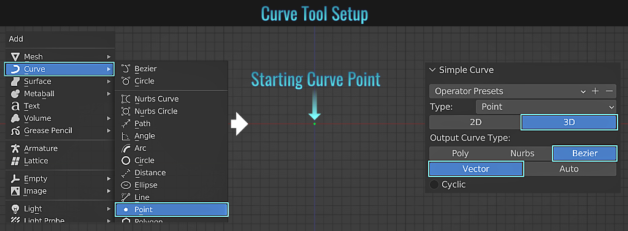
Task: Open the Type dropdown showing Point
Action: (546, 107)
